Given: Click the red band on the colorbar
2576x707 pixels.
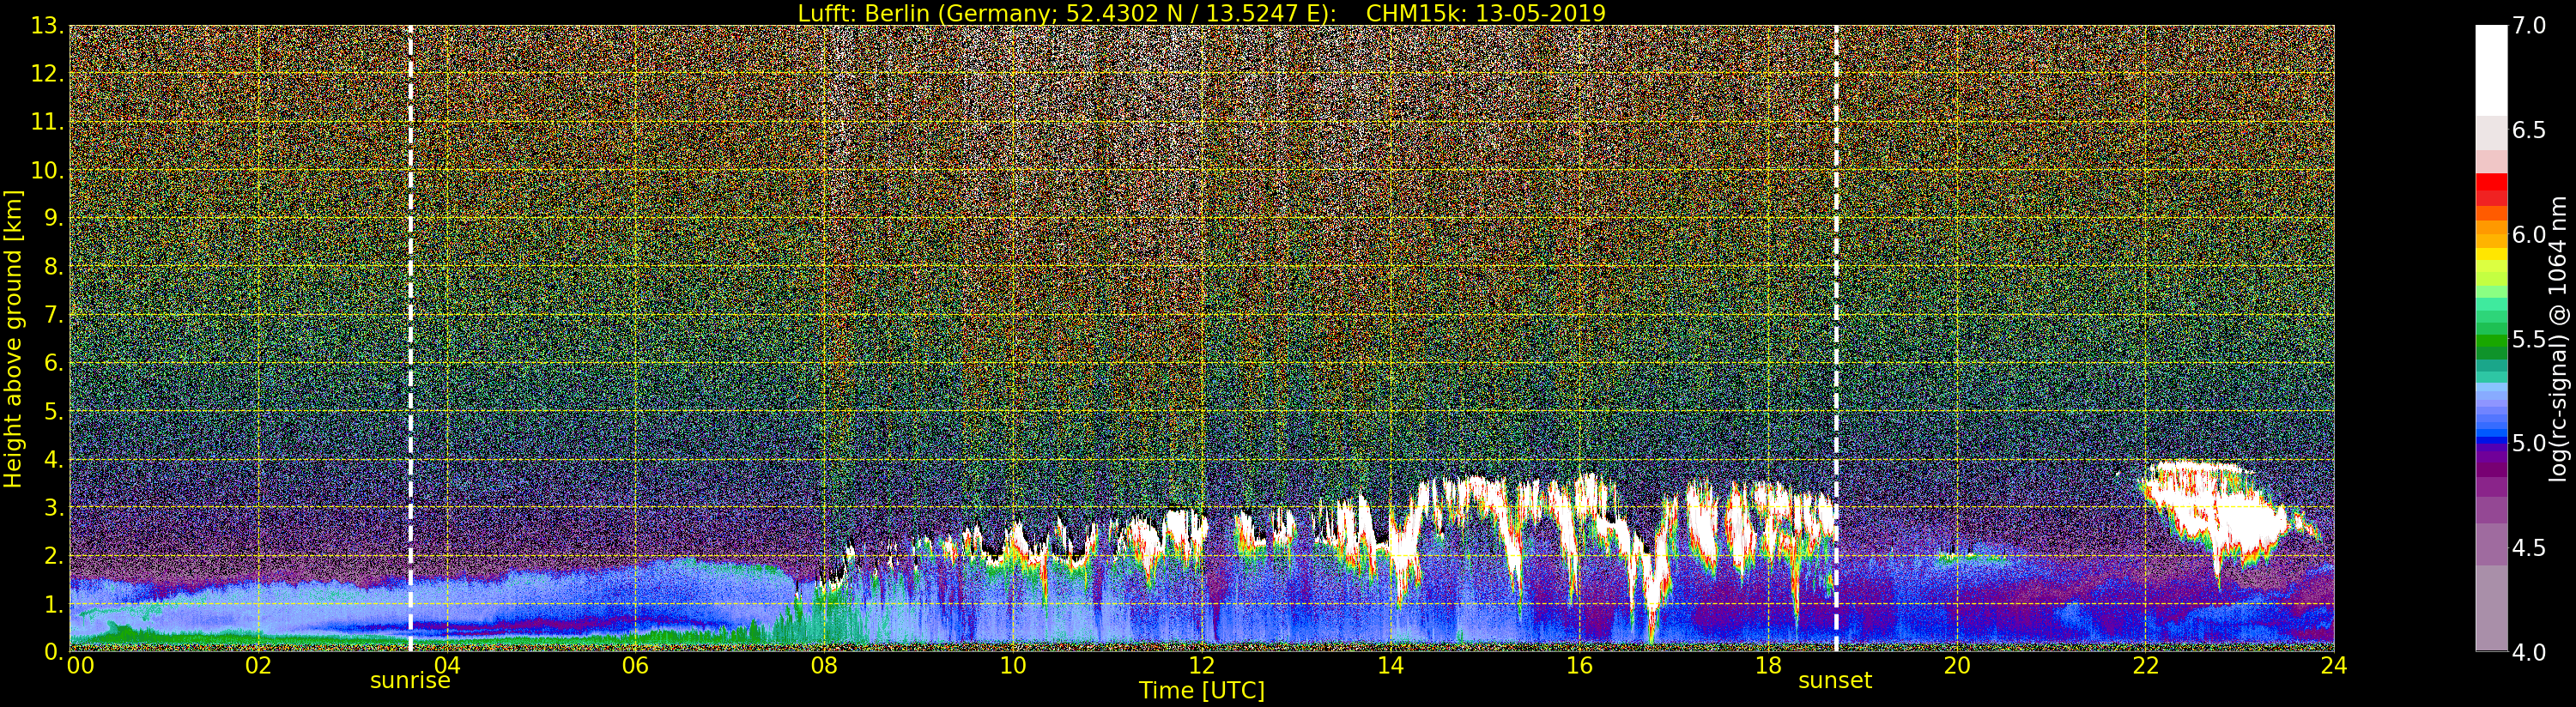Looking at the screenshot, I should click(x=2491, y=188).
